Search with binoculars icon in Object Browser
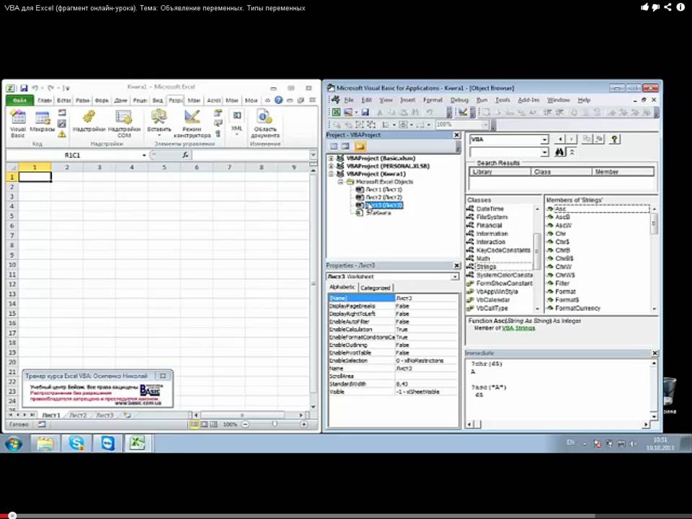 pyautogui.click(x=559, y=152)
